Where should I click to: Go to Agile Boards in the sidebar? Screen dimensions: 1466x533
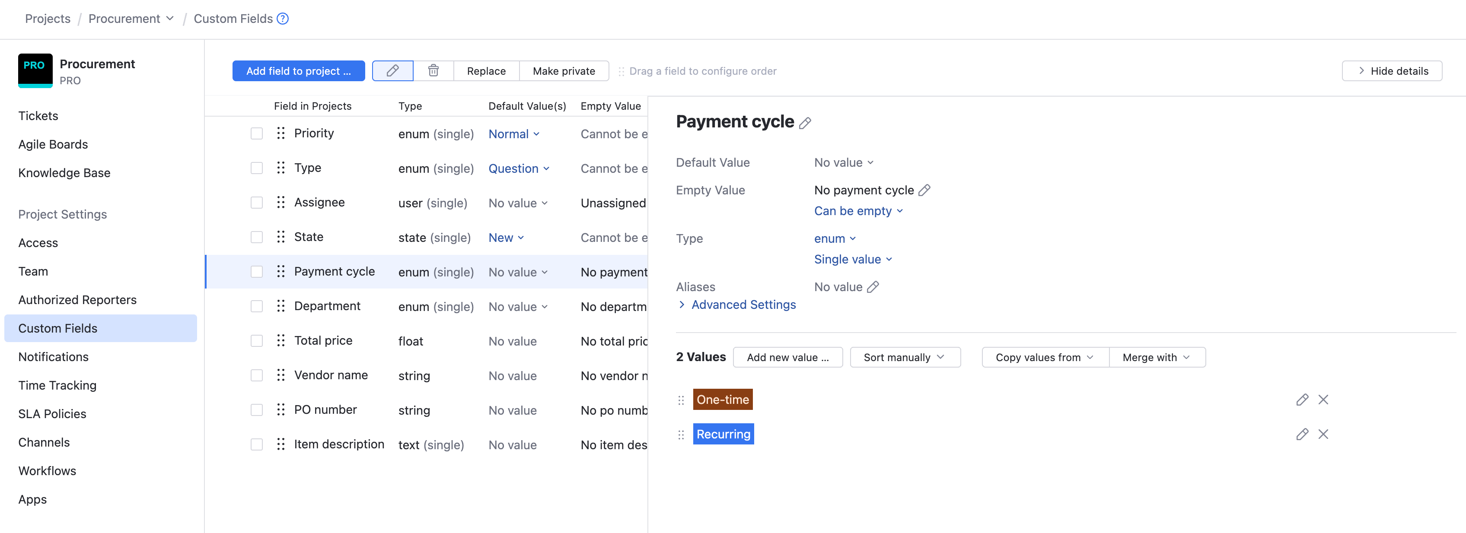pos(53,144)
